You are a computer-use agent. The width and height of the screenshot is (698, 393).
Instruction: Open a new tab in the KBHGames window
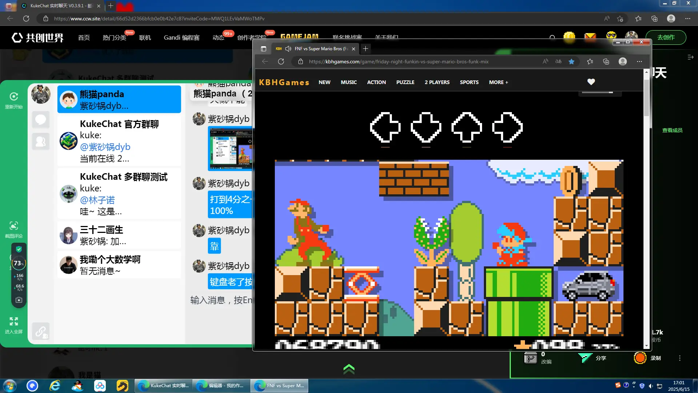pyautogui.click(x=365, y=48)
